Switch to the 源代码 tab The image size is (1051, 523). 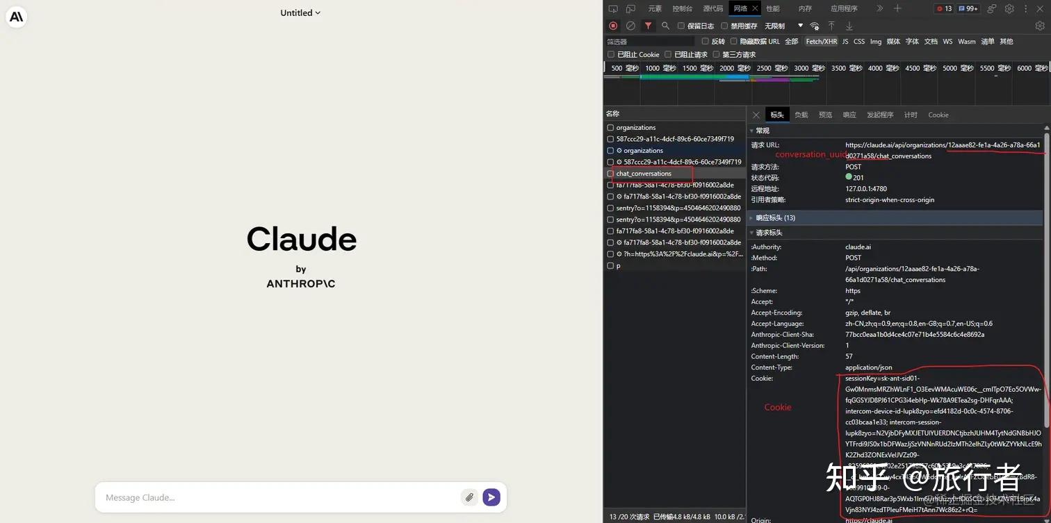pos(713,8)
